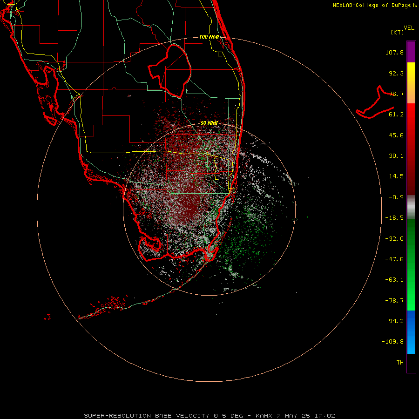The image size is (419, 419).
Task: Click the TH legend label
Action: coord(400,363)
